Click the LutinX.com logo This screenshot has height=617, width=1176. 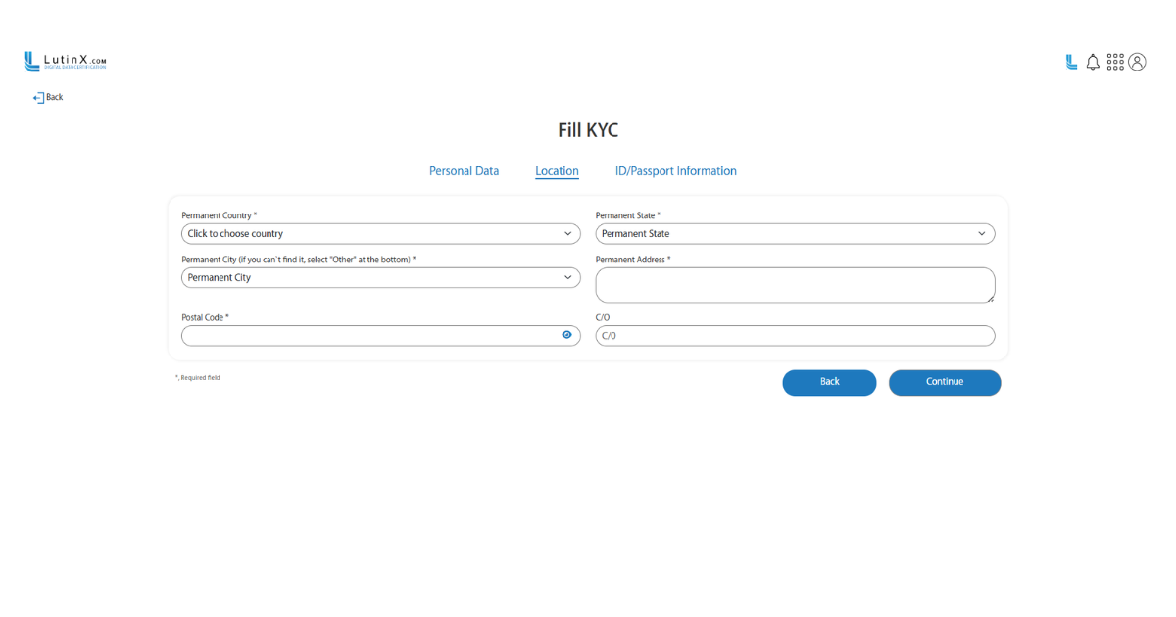click(65, 62)
